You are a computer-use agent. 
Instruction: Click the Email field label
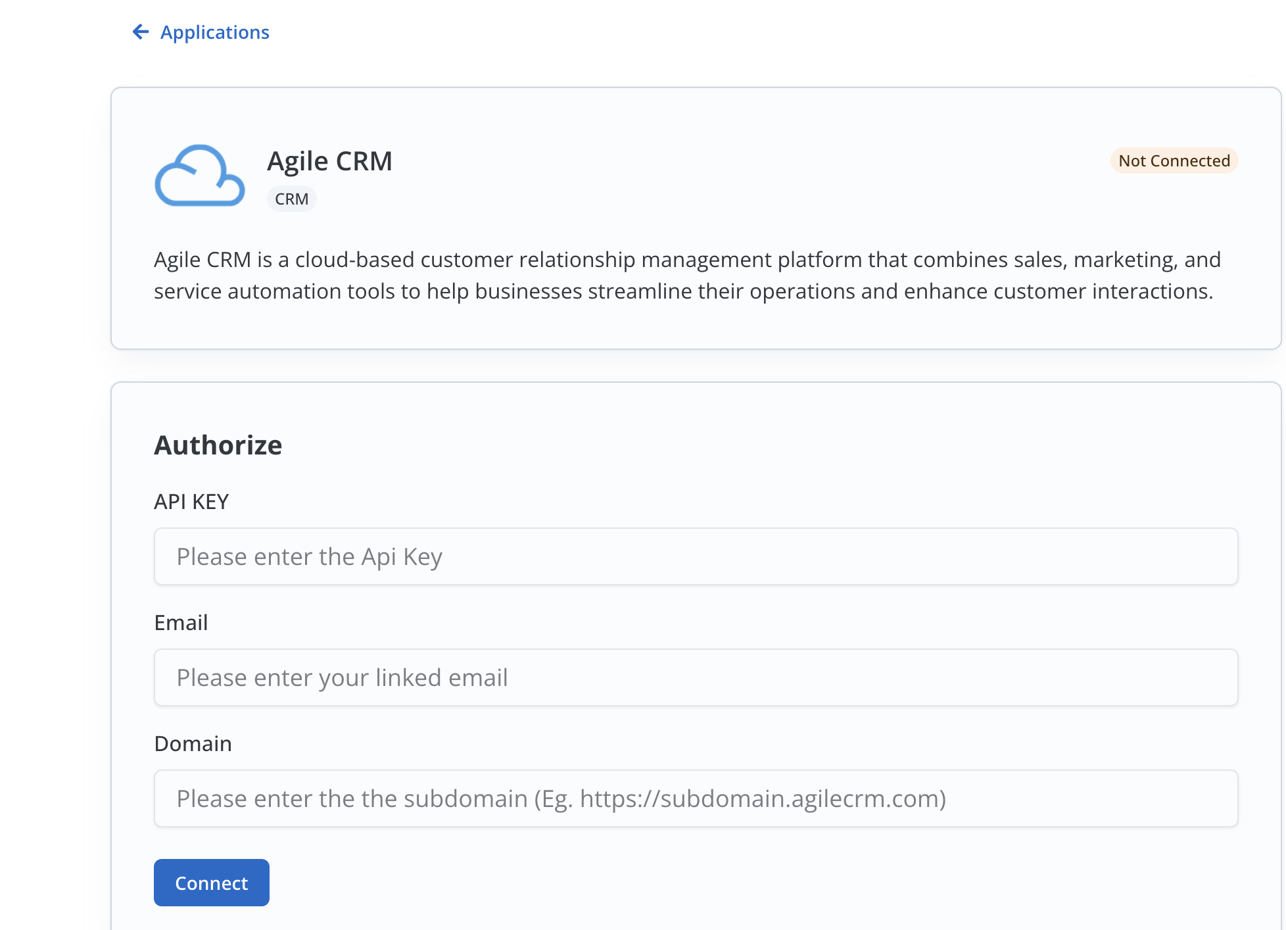(181, 622)
